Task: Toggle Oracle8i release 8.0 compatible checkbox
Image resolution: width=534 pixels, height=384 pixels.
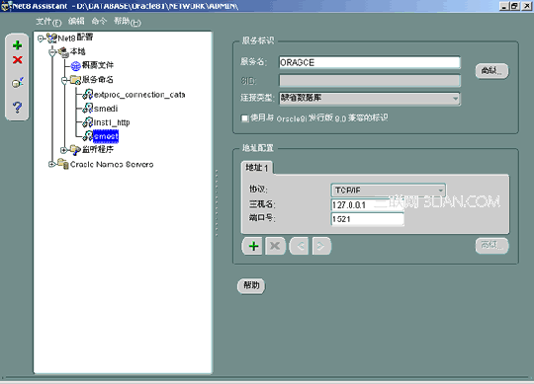Action: [244, 118]
